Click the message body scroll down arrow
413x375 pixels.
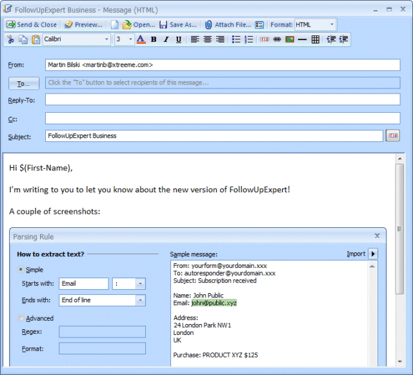click(399, 361)
